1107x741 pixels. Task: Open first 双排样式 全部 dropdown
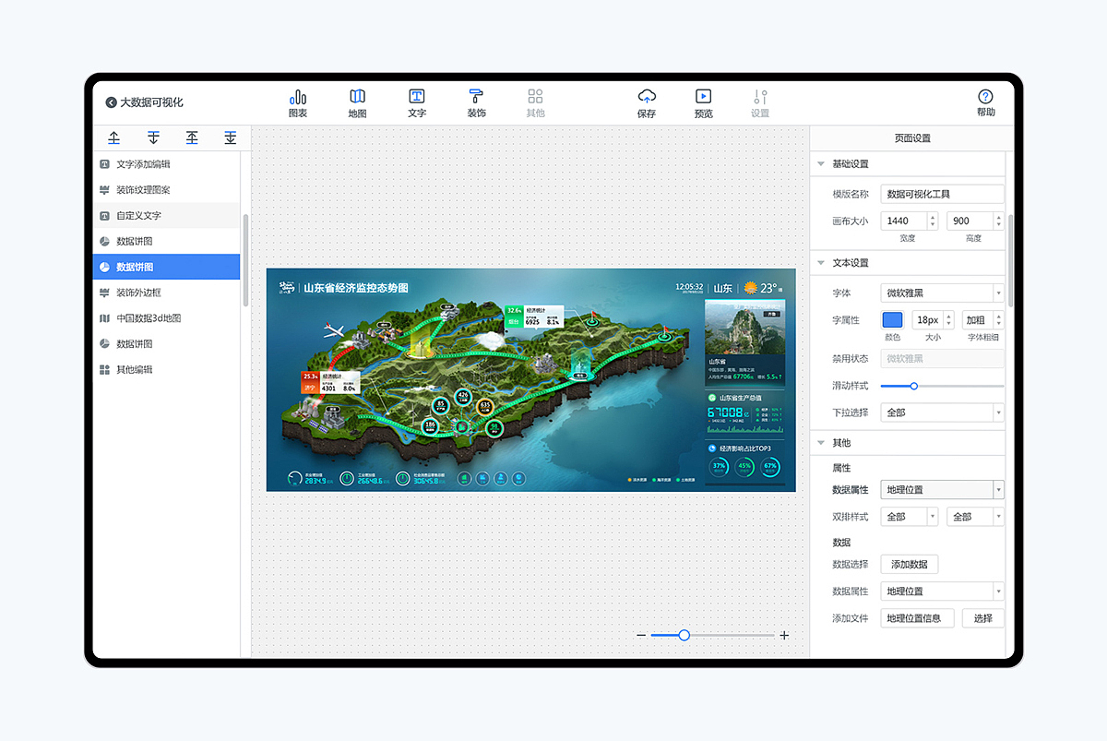click(x=909, y=517)
